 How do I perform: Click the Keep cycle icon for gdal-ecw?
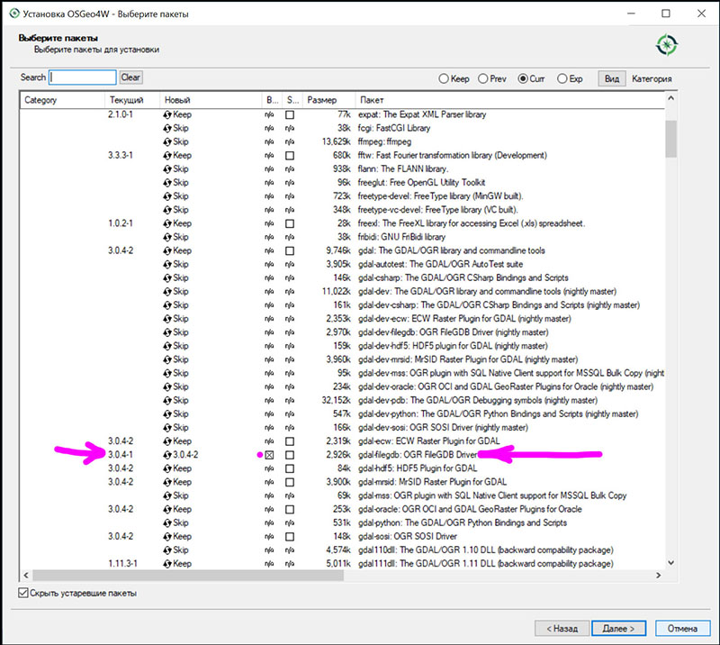[167, 441]
